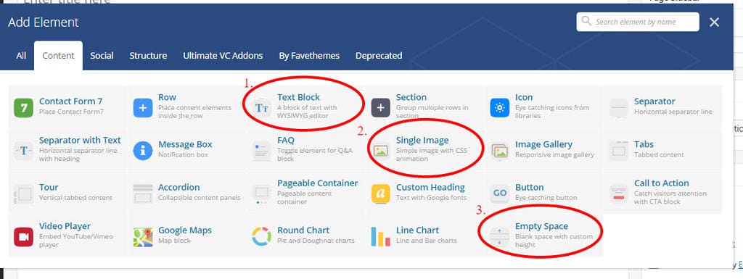This screenshot has height=279, width=743.
Task: Select the blue Icon element icon
Action: [x=499, y=108]
